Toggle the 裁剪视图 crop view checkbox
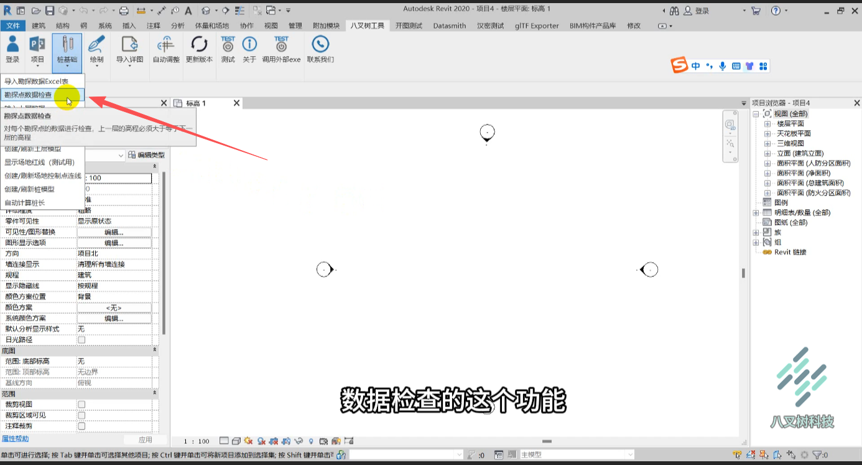 point(81,405)
